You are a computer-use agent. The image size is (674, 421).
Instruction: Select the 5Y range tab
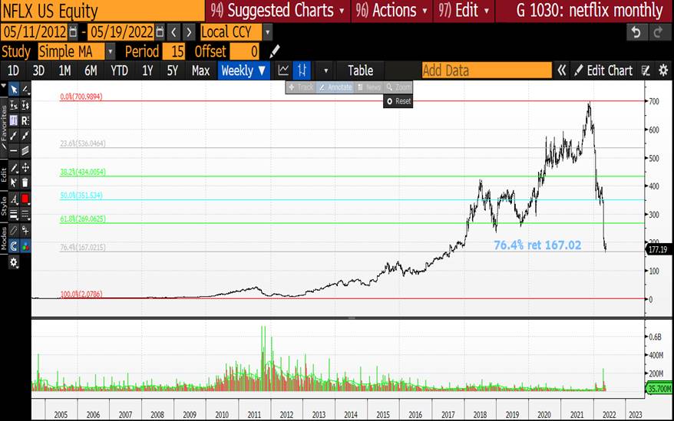coord(173,71)
